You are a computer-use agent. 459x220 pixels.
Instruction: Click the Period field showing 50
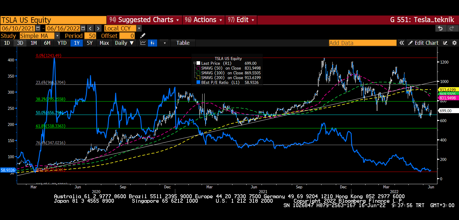90,36
